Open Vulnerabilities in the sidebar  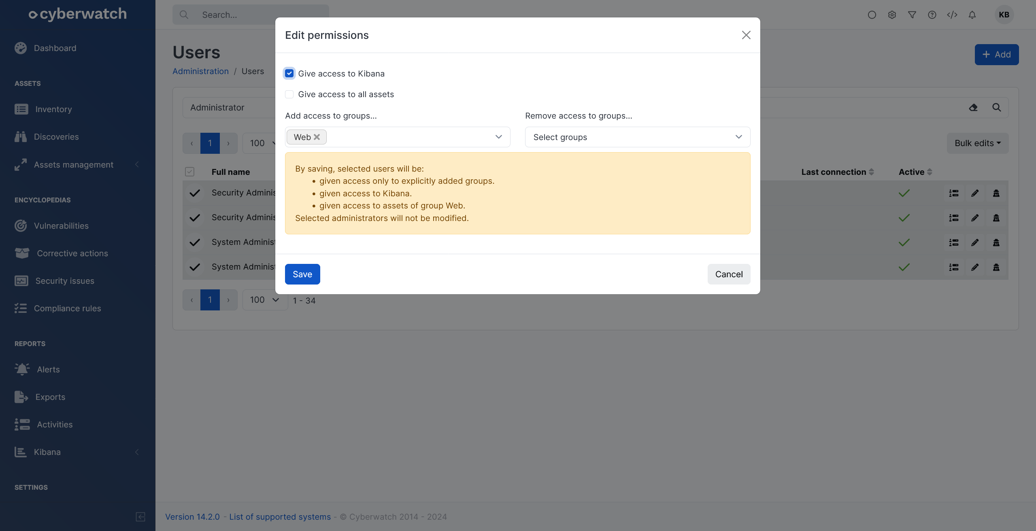pos(61,226)
